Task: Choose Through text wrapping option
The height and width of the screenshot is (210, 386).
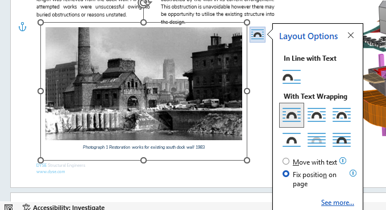Action: coord(342,115)
